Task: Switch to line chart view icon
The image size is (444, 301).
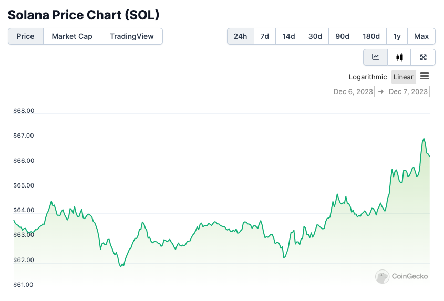Action: point(376,57)
